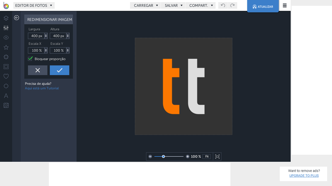Open the Textures hatched square icon

(x=6, y=105)
